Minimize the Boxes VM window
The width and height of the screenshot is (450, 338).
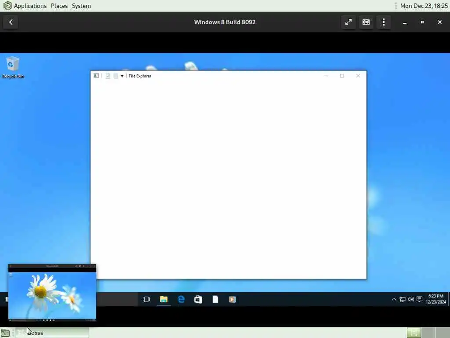tap(405, 22)
